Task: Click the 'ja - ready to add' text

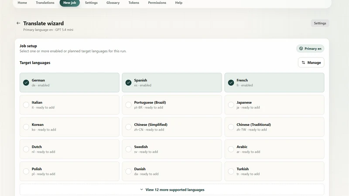Action: [248, 108]
